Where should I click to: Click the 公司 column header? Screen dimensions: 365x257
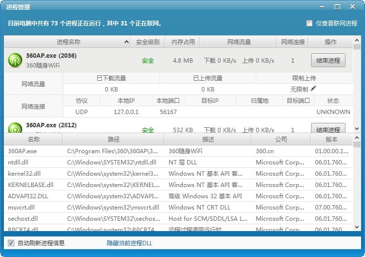[281, 139]
